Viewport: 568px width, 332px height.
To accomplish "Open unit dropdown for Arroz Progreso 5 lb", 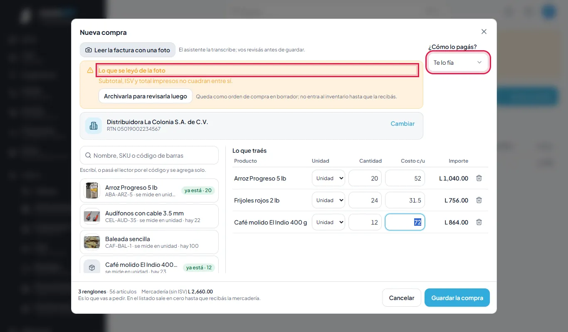I will tap(328, 178).
